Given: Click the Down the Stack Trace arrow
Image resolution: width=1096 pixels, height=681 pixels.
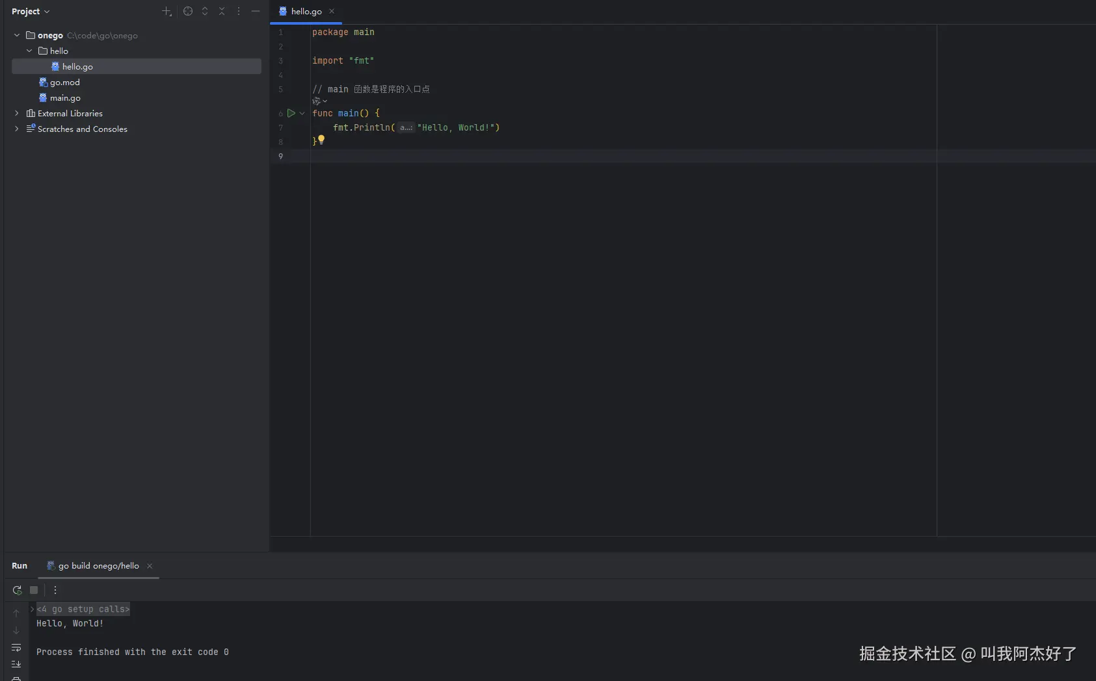Looking at the screenshot, I should pyautogui.click(x=16, y=630).
